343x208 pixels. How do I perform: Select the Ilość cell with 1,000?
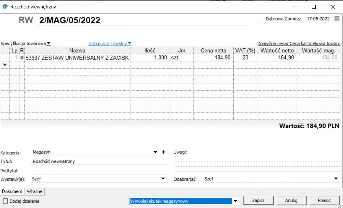[x=150, y=58]
